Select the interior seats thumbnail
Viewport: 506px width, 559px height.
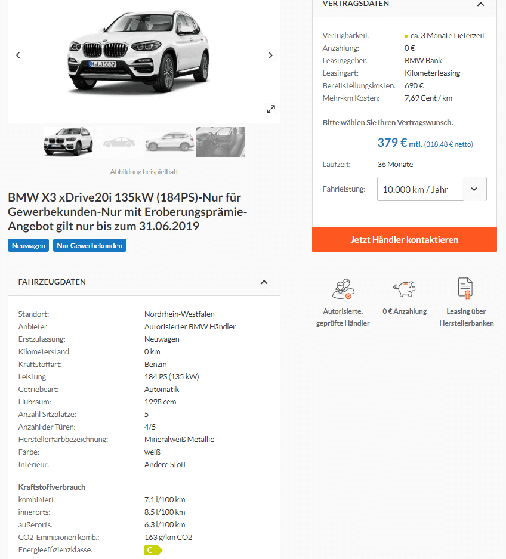pyautogui.click(x=220, y=142)
